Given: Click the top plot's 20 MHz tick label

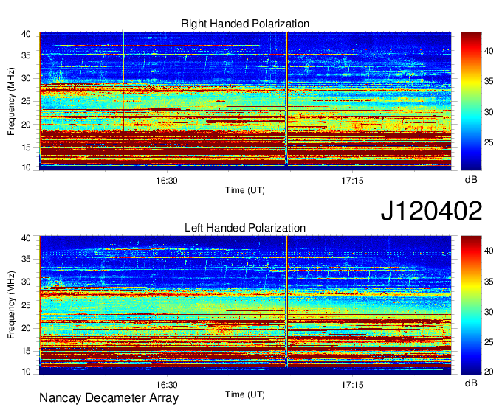Looking at the screenshot, I should pyautogui.click(x=26, y=125).
